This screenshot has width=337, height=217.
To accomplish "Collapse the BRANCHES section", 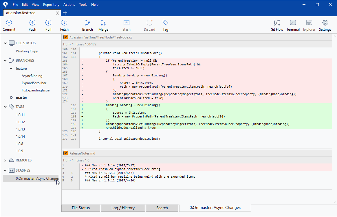I will (5, 60).
